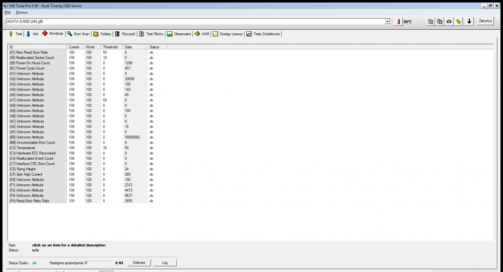Expand the ADATA SU650 drive dropdown
The width and height of the screenshot is (503, 272).
[x=387, y=22]
